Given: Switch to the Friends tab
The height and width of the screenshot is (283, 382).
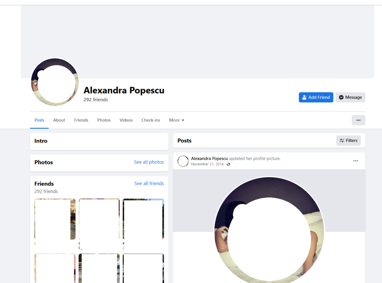Looking at the screenshot, I should pyautogui.click(x=81, y=120).
